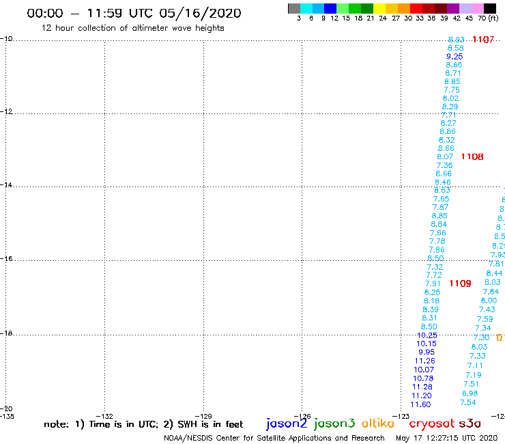The height and width of the screenshot is (444, 505).
Task: Select the 7.54 value on the right track
Action: point(468,402)
